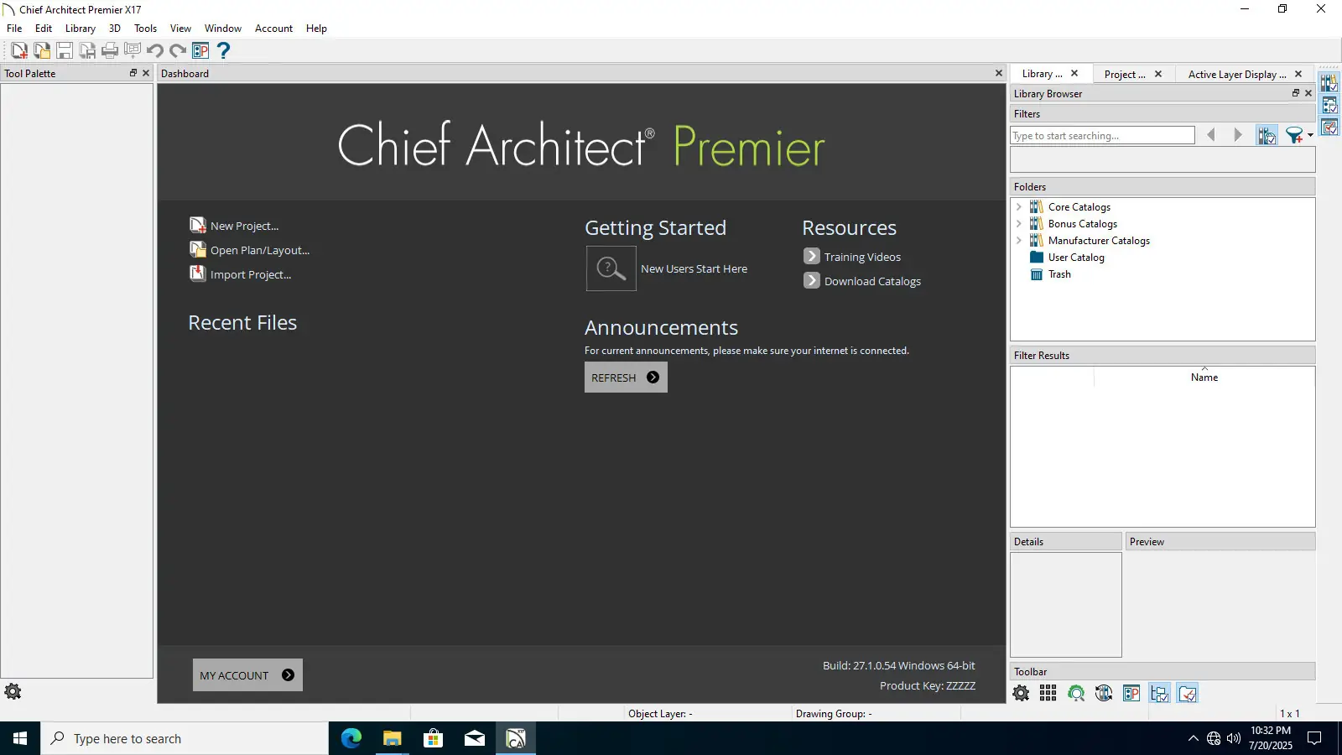Click the Save floppy disk toolbar icon
Viewport: 1342px width, 755px height.
coord(65,51)
